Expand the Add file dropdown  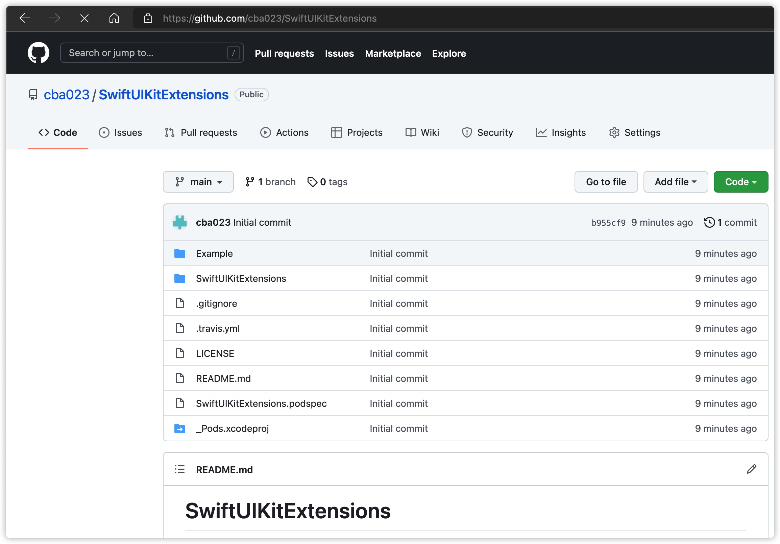[676, 182]
